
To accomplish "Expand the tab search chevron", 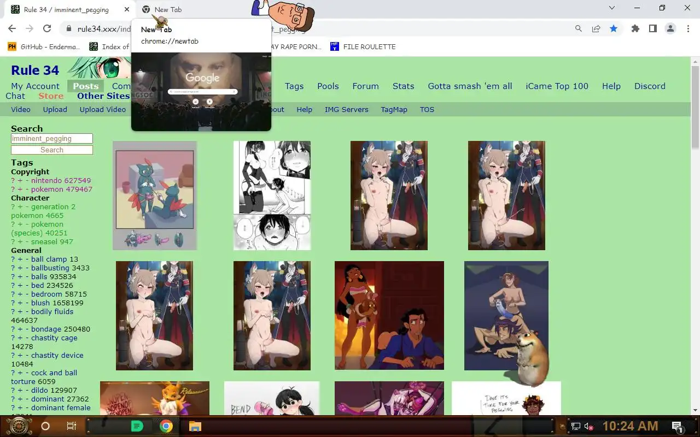I will [x=612, y=8].
